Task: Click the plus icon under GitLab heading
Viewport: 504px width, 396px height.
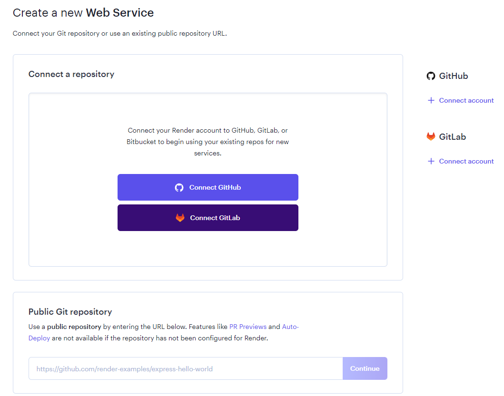Action: pyautogui.click(x=431, y=161)
